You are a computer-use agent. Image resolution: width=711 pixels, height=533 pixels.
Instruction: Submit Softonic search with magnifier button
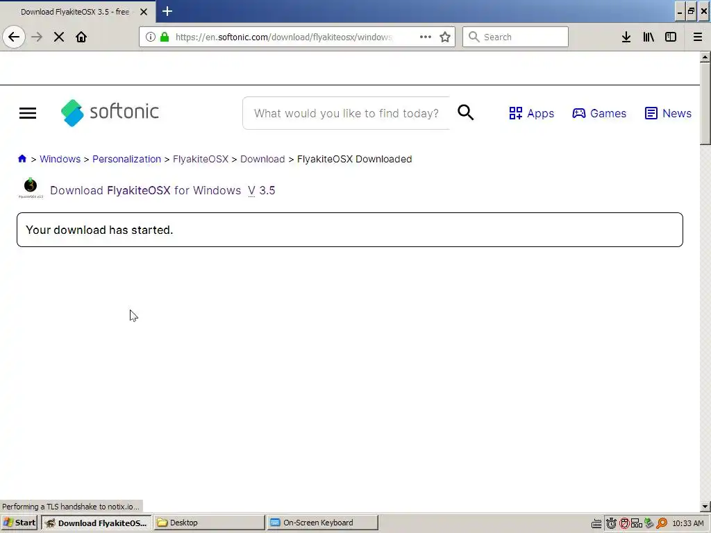click(x=466, y=112)
